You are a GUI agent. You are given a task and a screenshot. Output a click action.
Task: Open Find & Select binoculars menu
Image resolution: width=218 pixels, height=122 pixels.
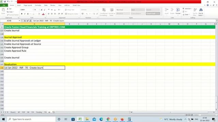click(x=201, y=12)
